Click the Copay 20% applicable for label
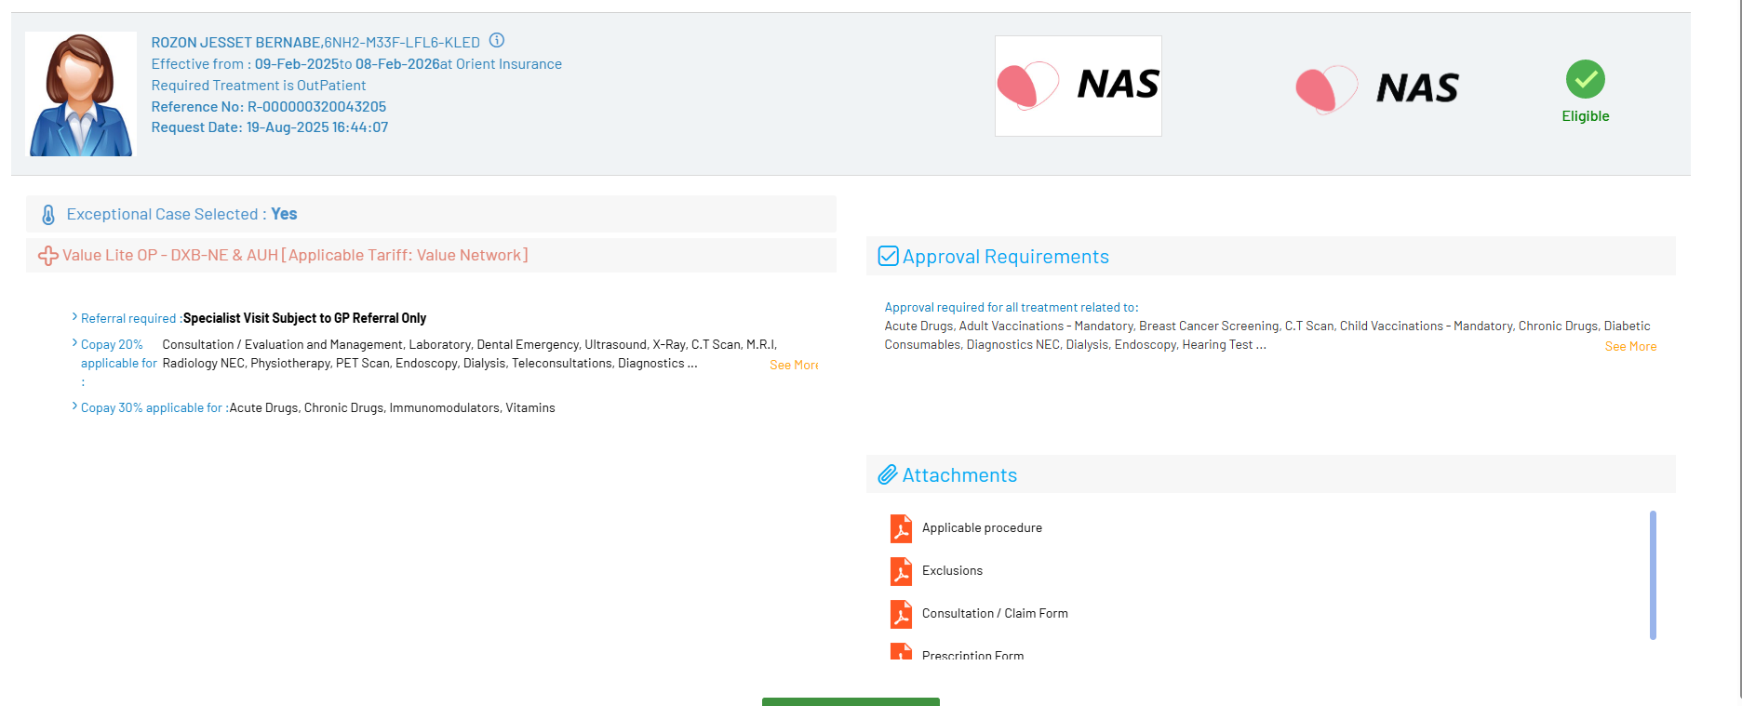 coord(118,363)
